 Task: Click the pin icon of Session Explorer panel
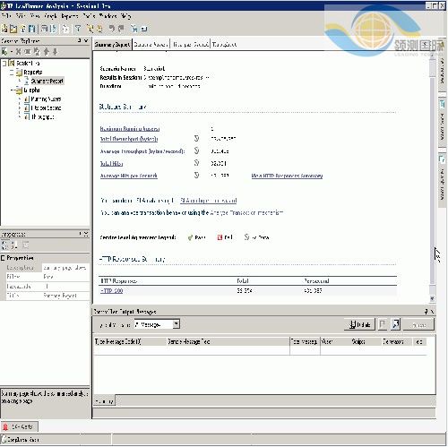pos(79,40)
